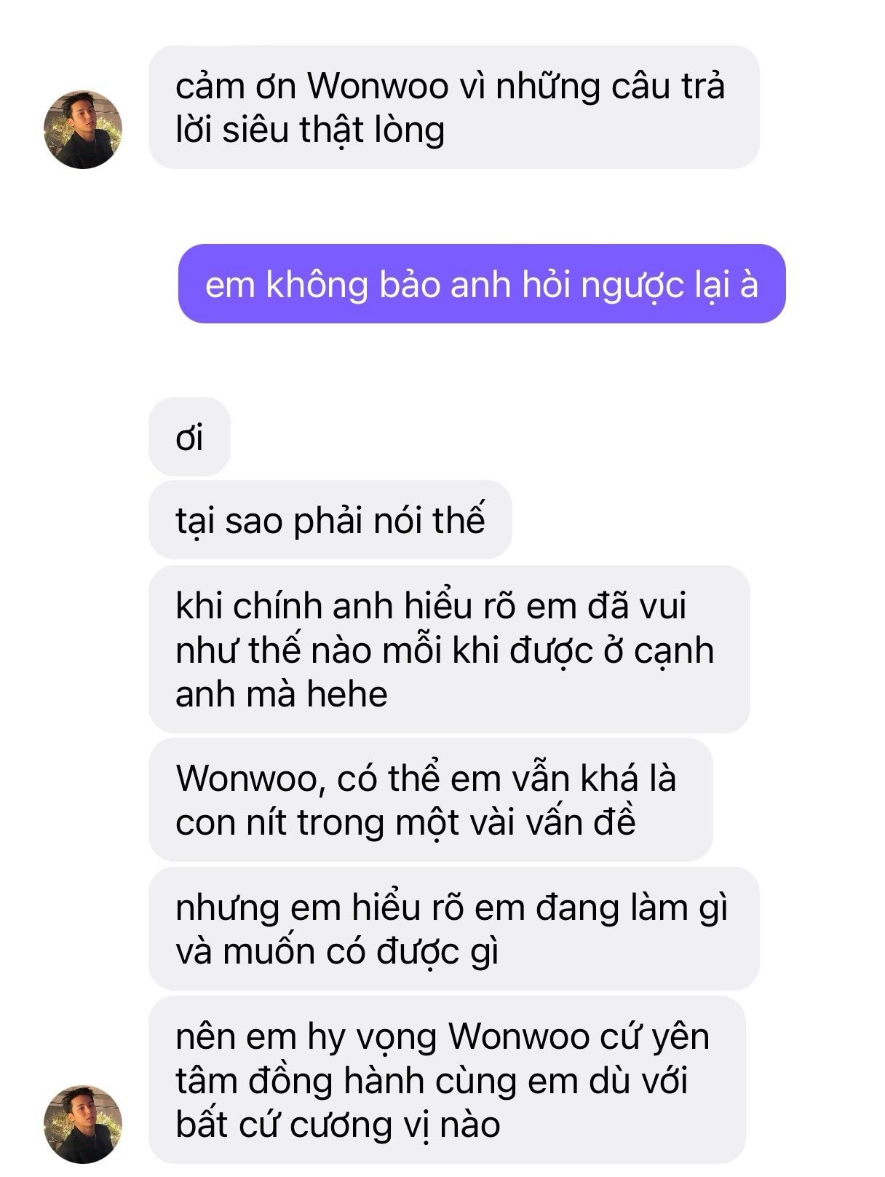Tap 'được ở cạnh' text in third gray bubble
Screen dimensions: 885x1177
tap(611, 651)
